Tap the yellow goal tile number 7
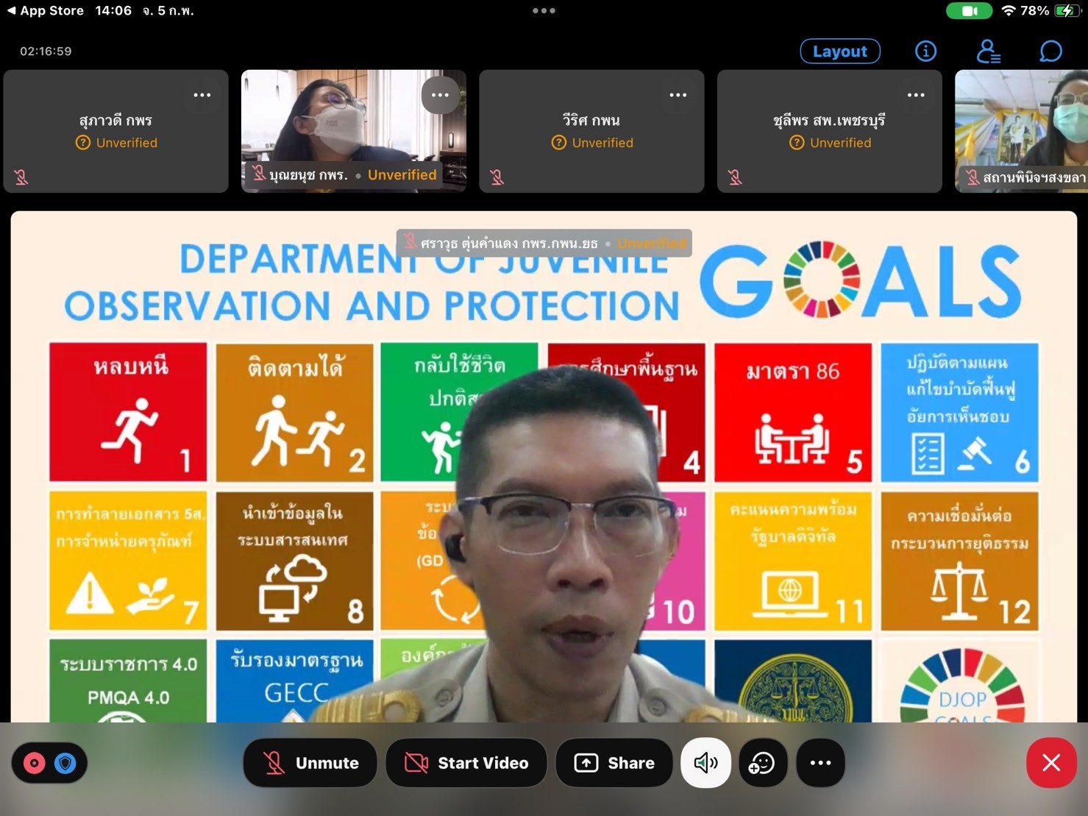This screenshot has height=816, width=1088. [128, 561]
